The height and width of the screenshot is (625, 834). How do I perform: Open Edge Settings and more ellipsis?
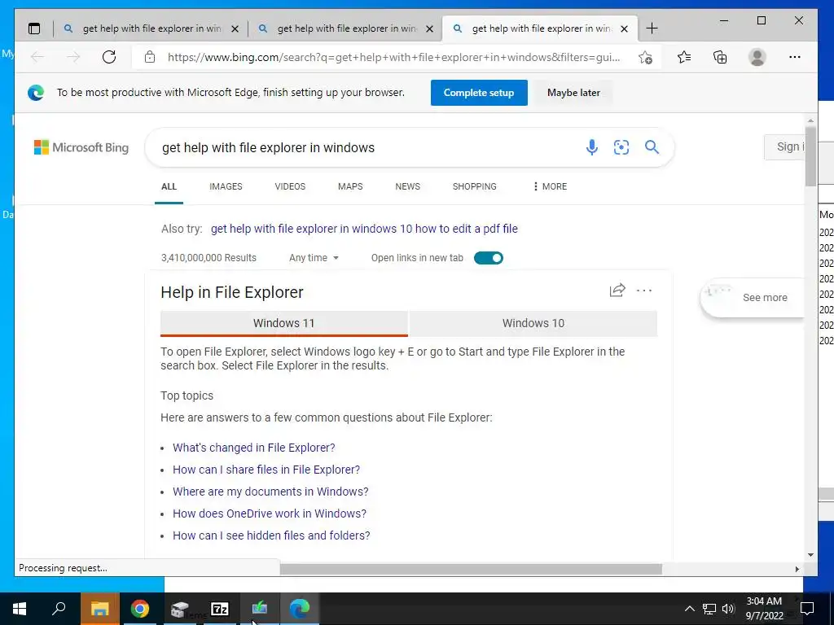coord(795,57)
